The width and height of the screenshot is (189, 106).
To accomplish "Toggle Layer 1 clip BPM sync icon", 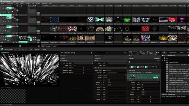I will (x=29, y=37).
